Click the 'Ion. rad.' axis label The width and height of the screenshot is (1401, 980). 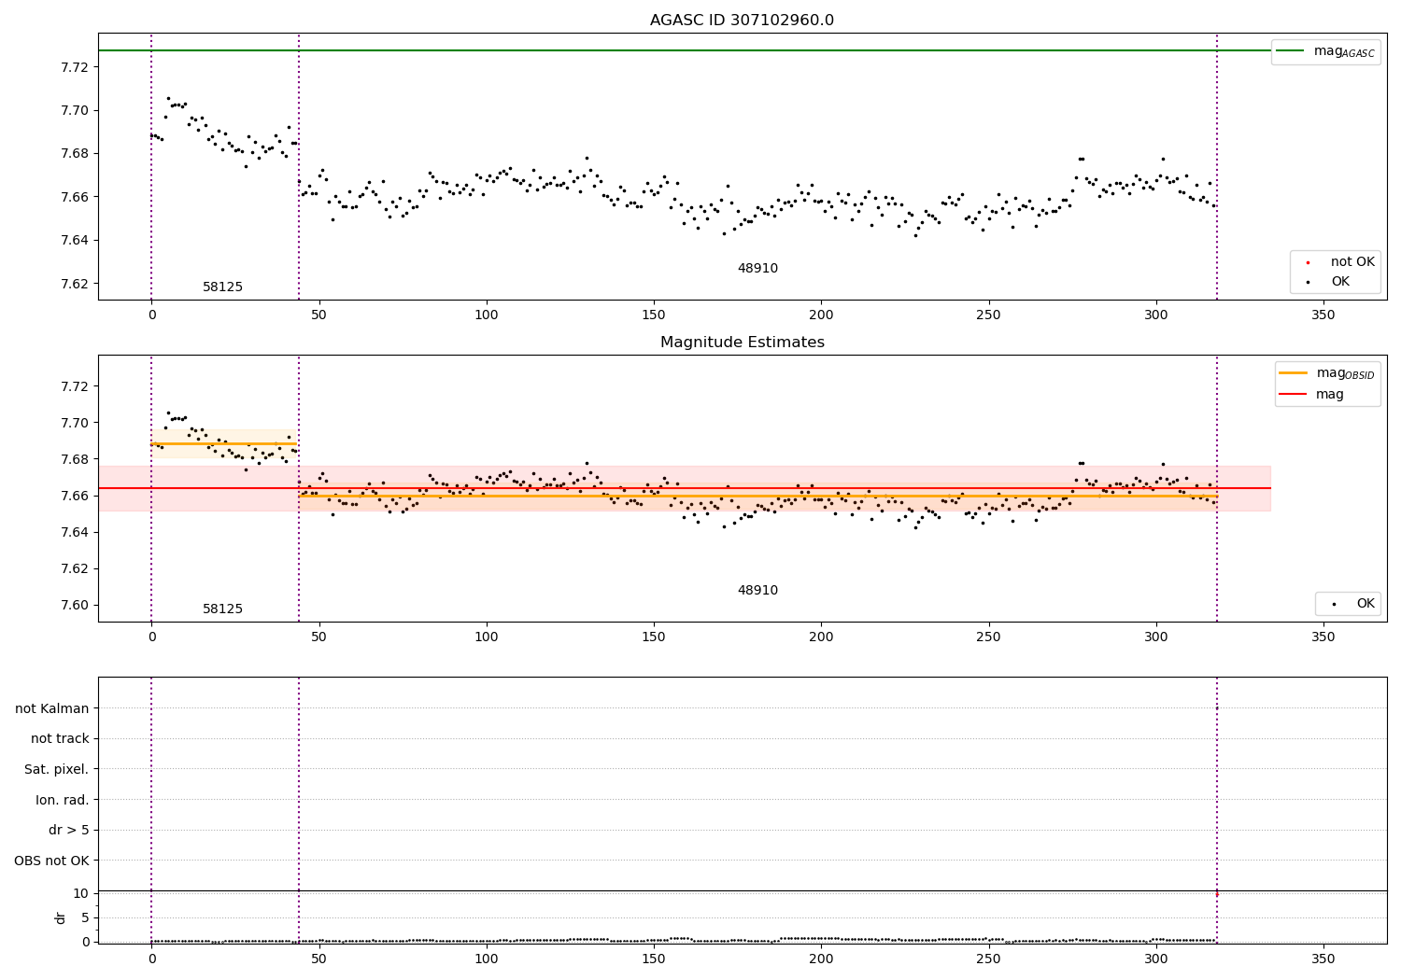tap(63, 801)
